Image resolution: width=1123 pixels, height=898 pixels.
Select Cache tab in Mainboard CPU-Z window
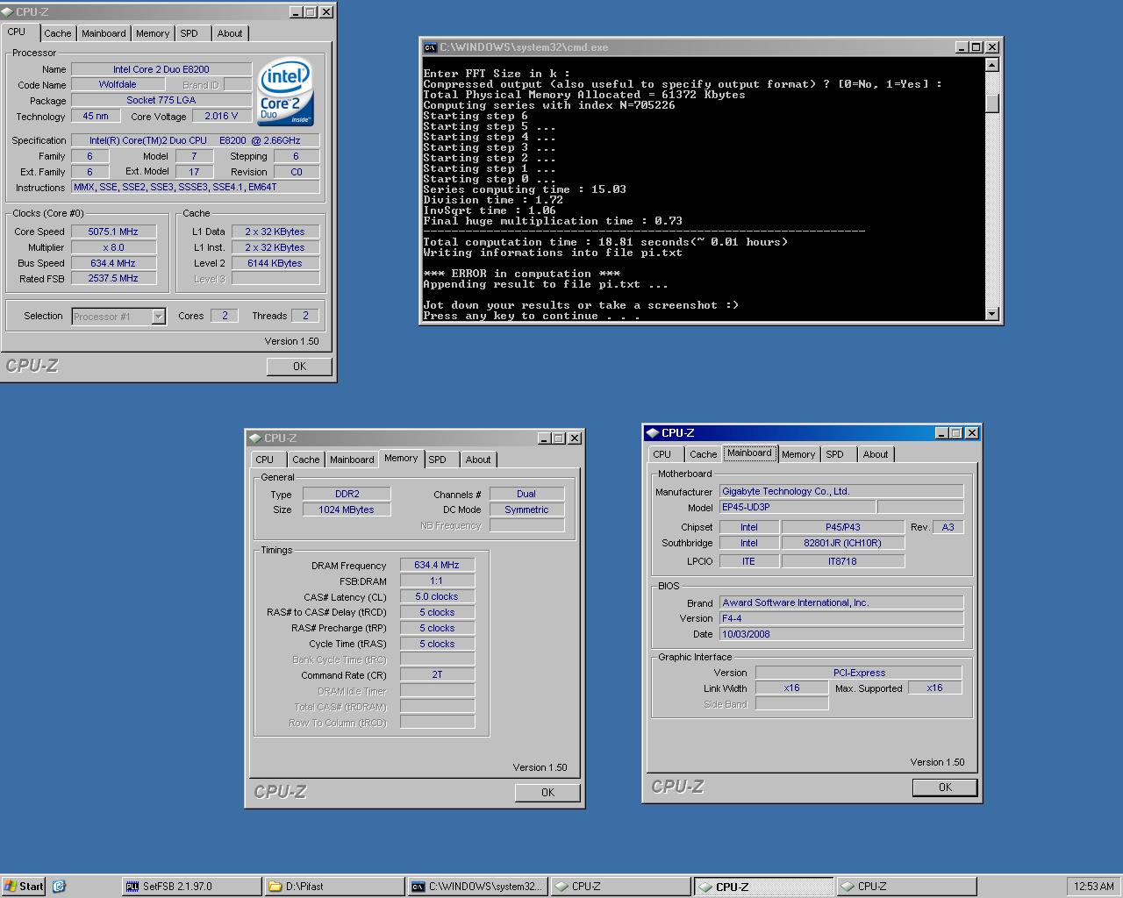(x=704, y=454)
